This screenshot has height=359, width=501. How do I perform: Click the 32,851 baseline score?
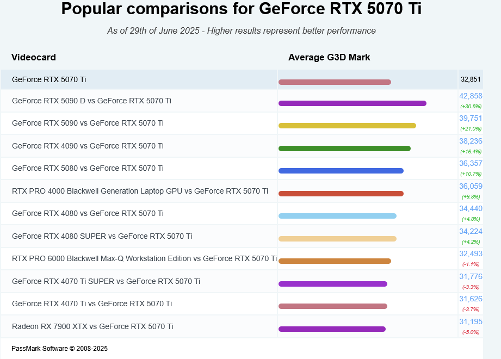coord(471,79)
